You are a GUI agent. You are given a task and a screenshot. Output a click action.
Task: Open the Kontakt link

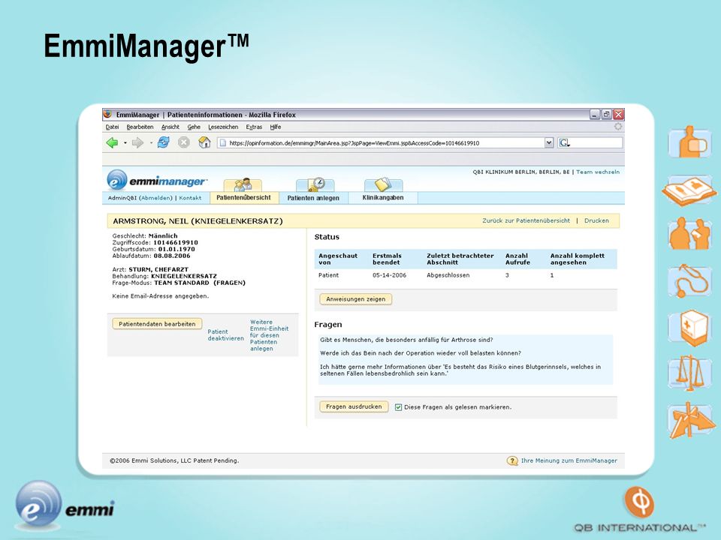tap(190, 198)
